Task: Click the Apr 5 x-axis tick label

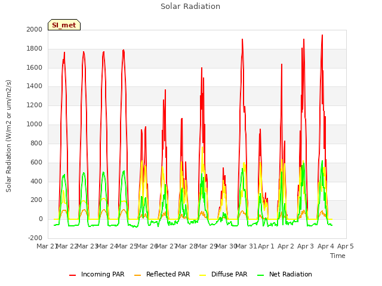Action: coord(346,246)
